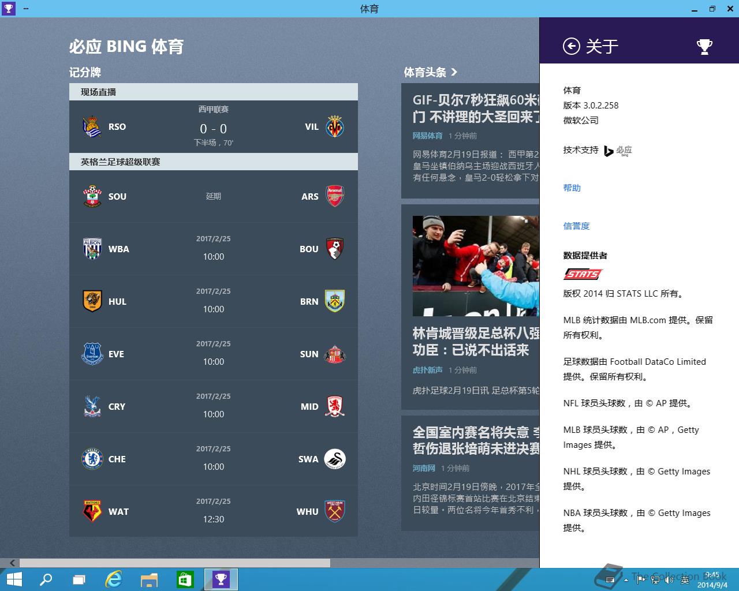Screen dimensions: 739x591
Task: Open the 网易体育 source link
Action: click(427, 136)
